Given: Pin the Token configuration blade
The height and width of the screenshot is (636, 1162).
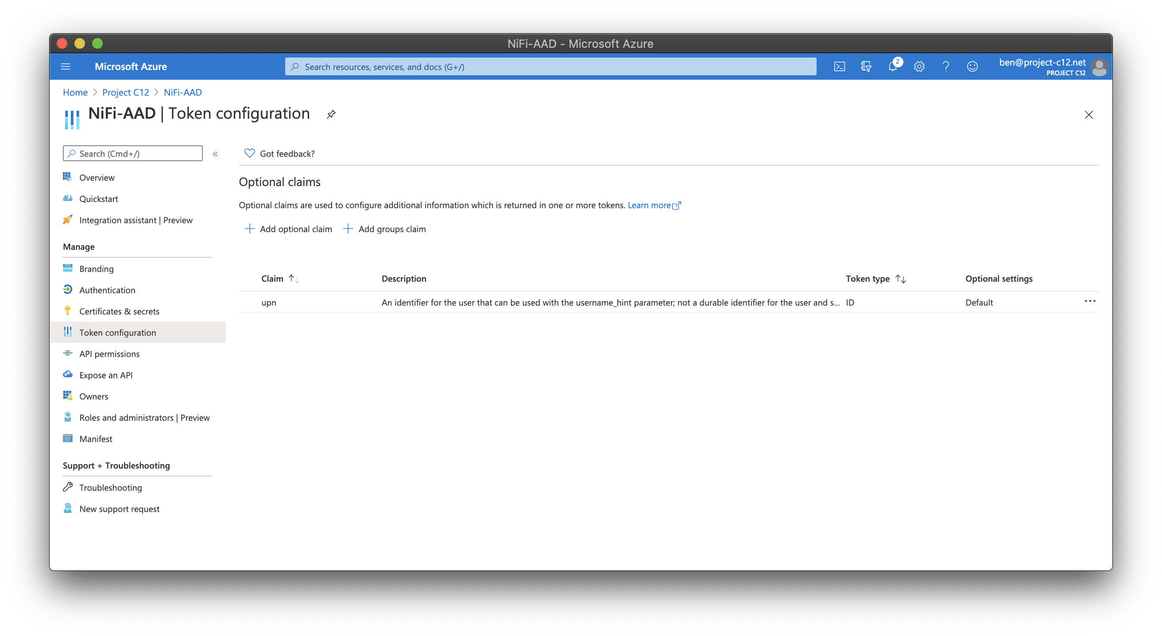Looking at the screenshot, I should (331, 114).
